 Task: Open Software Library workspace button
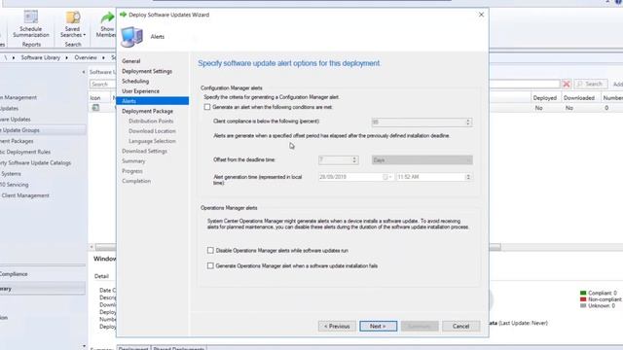[43, 289]
